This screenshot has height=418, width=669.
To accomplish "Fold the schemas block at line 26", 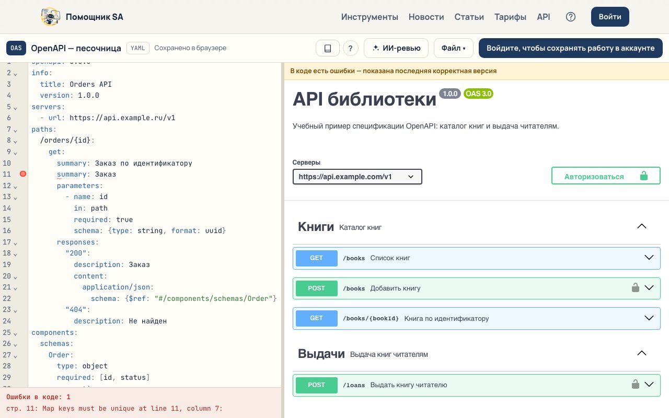I will tap(15, 344).
